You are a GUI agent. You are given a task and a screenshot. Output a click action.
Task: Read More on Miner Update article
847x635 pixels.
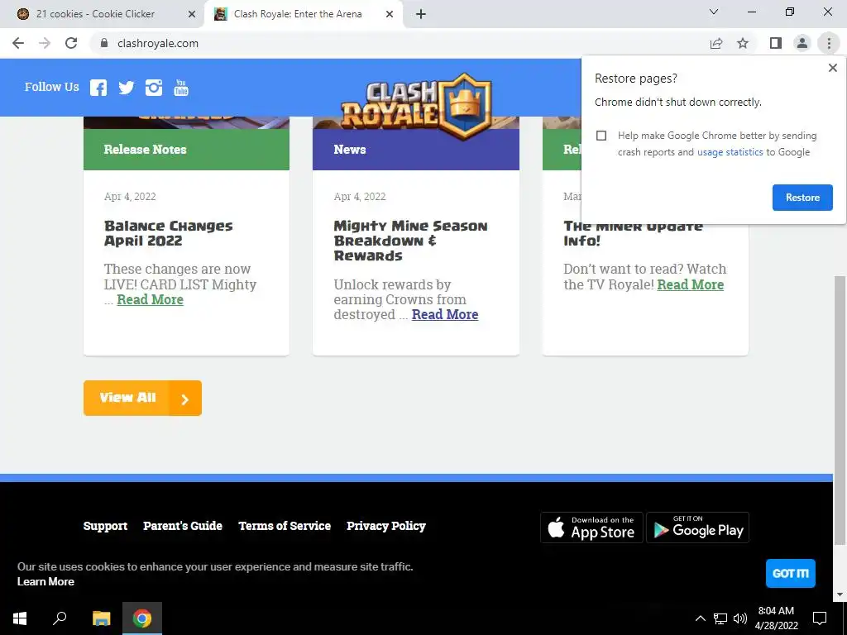click(691, 284)
